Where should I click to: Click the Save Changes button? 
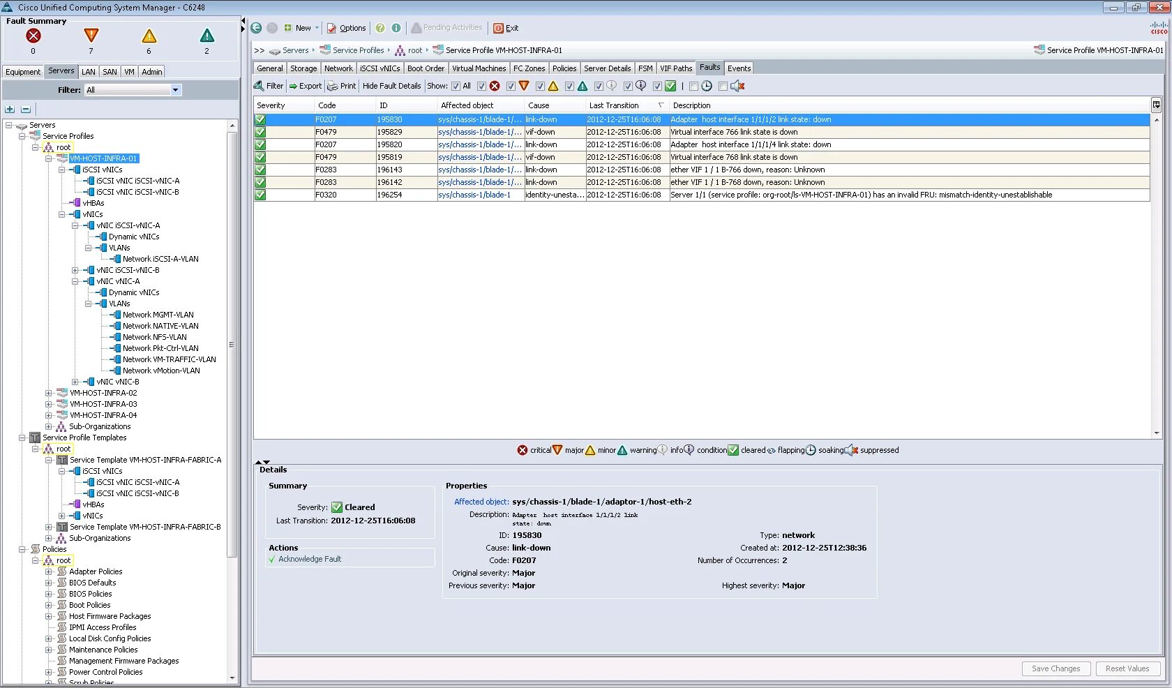click(1056, 668)
